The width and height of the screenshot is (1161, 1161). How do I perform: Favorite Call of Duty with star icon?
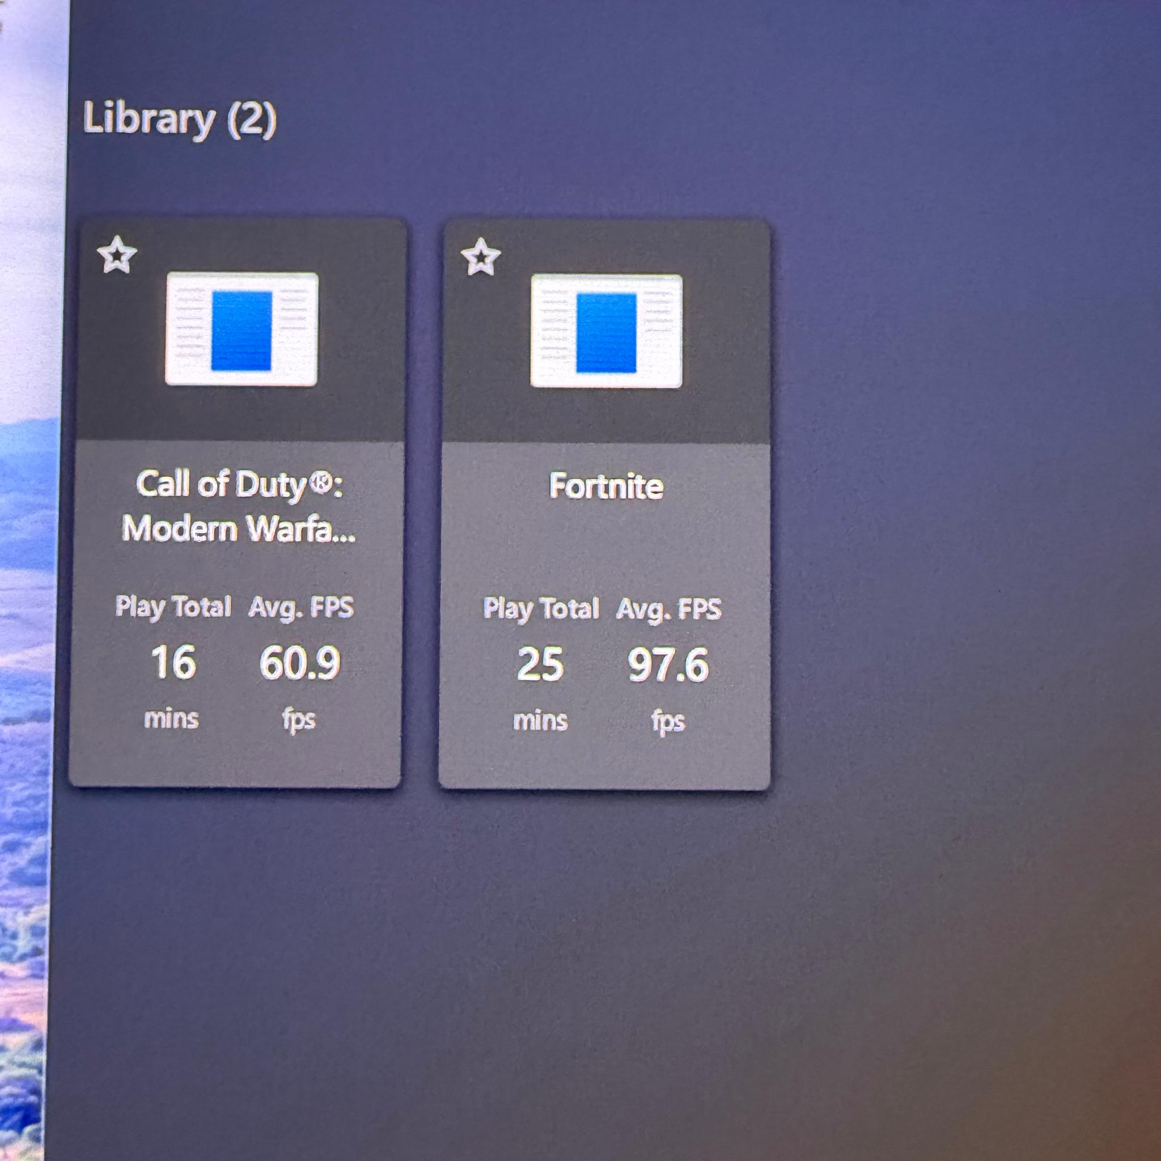(x=117, y=255)
